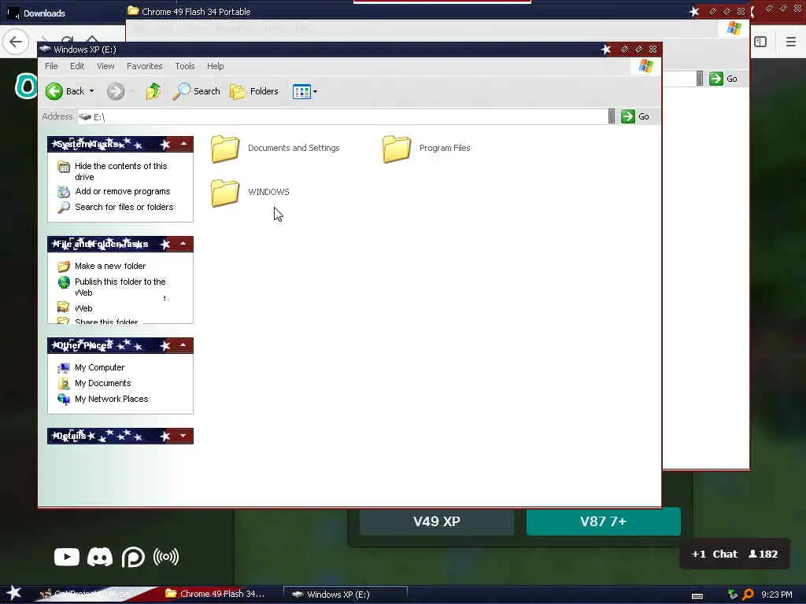Viewport: 806px width, 604px height.
Task: Select the Program Files folder
Action: coord(426,149)
